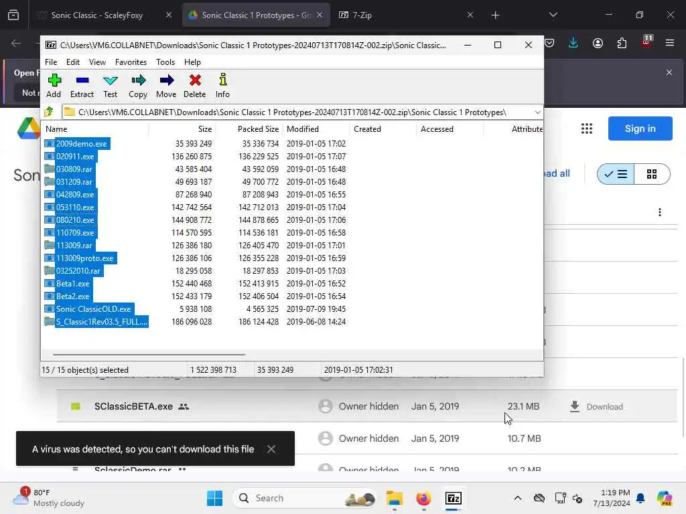Open the View menu in 7-Zip
The width and height of the screenshot is (686, 514).
click(97, 62)
